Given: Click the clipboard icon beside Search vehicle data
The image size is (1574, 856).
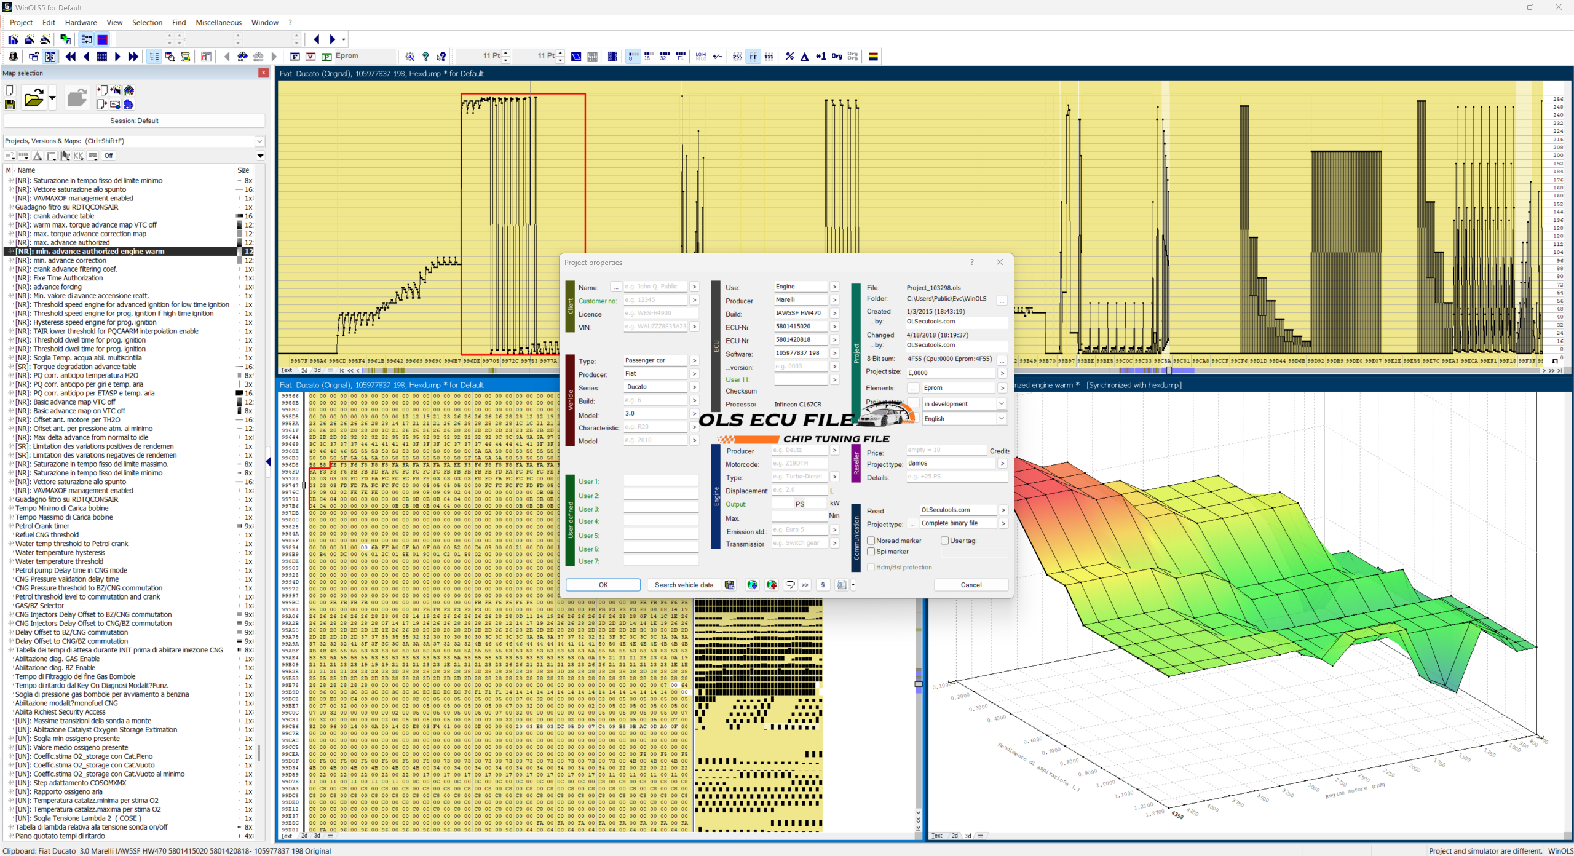Looking at the screenshot, I should pos(730,585).
